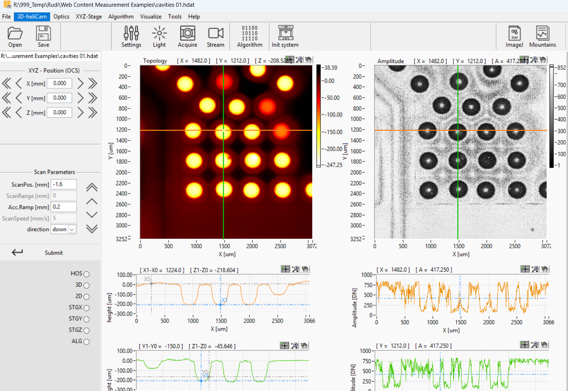Click the Light toolbar icon
Viewport: 568px width, 391px height.
tap(159, 34)
